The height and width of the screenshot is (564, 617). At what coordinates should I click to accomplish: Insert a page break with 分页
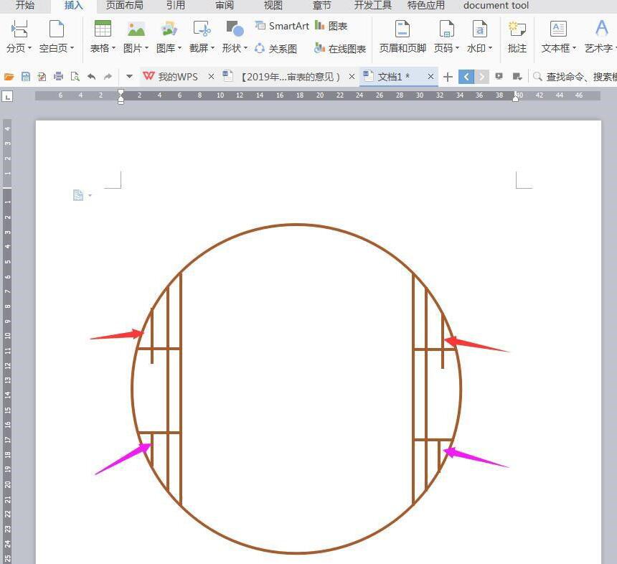(19, 37)
